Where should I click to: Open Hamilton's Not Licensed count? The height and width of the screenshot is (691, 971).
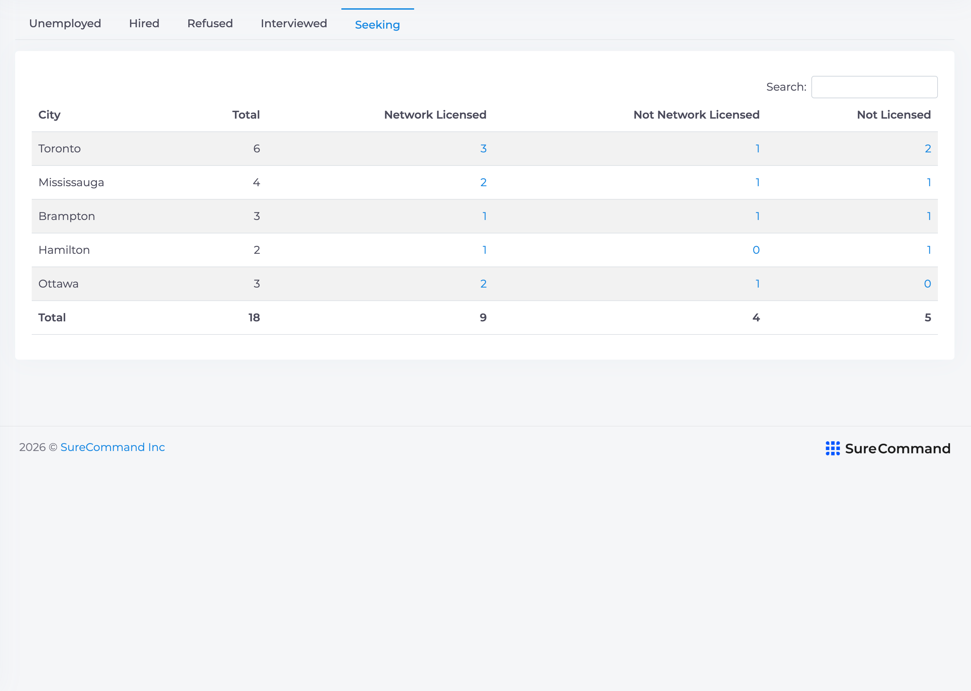tap(929, 250)
